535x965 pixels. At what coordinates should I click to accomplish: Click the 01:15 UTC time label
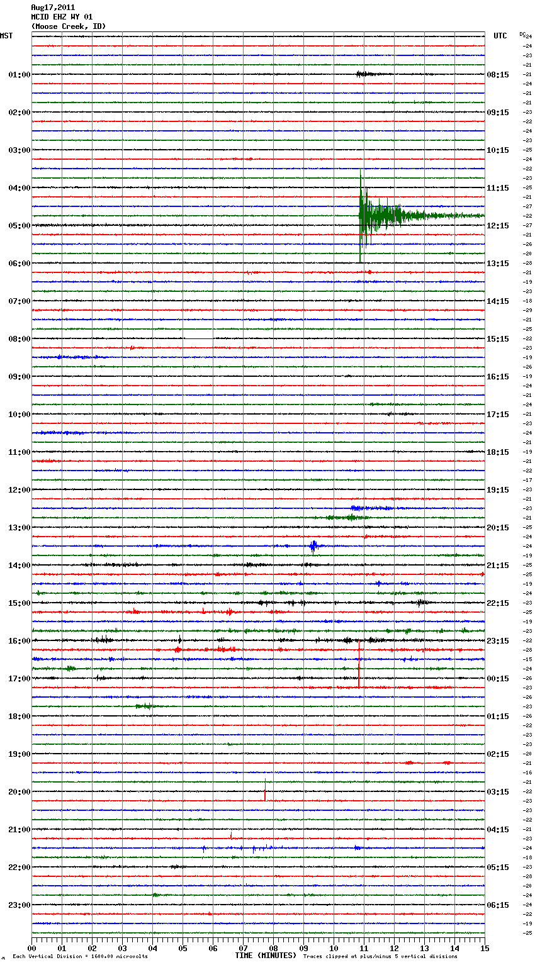tap(498, 717)
